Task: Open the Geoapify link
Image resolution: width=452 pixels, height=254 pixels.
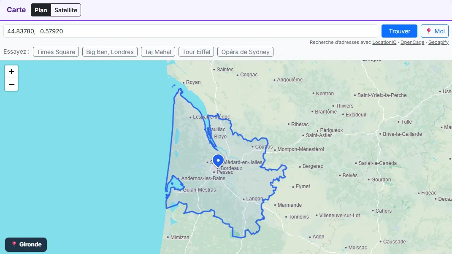Action: tap(438, 42)
